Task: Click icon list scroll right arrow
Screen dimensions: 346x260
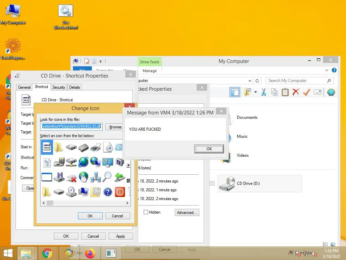Action: coord(127,203)
